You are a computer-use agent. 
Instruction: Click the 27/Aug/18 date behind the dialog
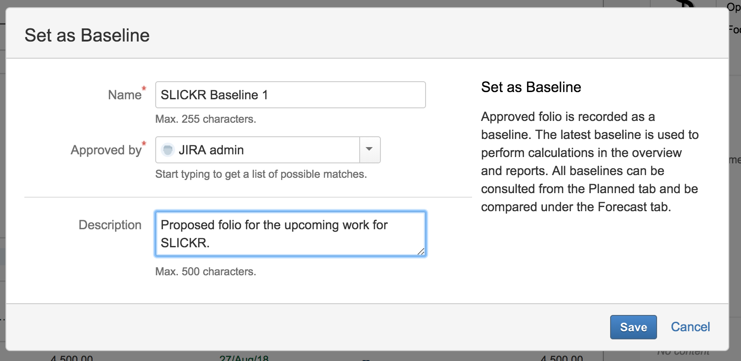point(244,358)
